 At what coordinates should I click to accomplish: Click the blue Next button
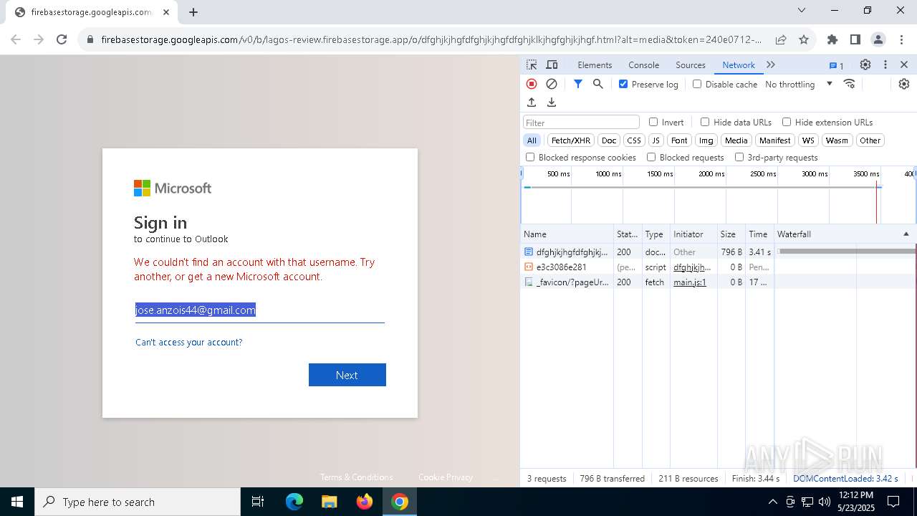tap(347, 375)
